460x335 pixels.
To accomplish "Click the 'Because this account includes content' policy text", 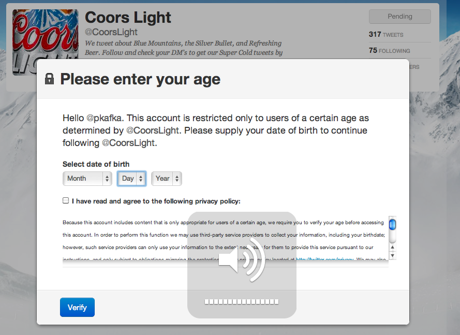I will [223, 241].
